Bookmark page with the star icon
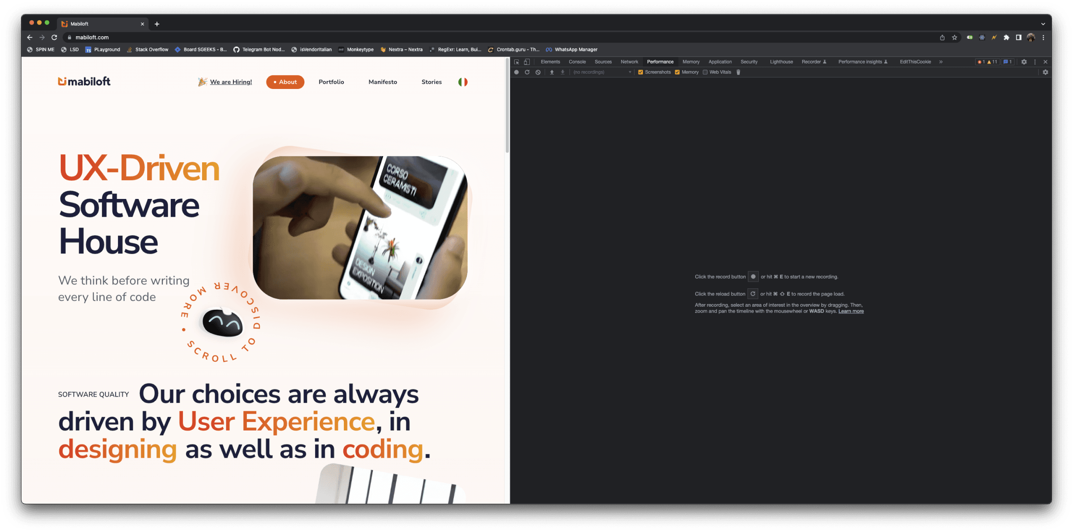The width and height of the screenshot is (1073, 532). 955,38
